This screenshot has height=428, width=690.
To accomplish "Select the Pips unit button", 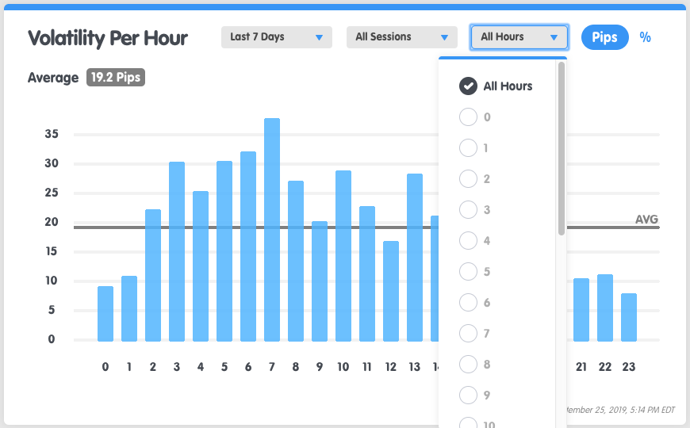I will point(604,37).
